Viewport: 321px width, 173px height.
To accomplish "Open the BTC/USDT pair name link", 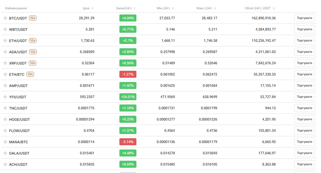I will pyautogui.click(x=18, y=18).
